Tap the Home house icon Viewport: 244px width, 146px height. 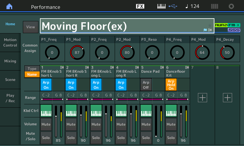point(10,6)
